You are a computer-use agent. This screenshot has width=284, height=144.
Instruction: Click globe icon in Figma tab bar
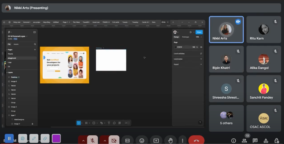[10, 22]
